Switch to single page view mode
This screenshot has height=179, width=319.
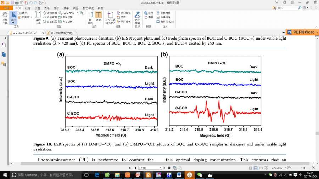pyautogui.click(x=251, y=168)
